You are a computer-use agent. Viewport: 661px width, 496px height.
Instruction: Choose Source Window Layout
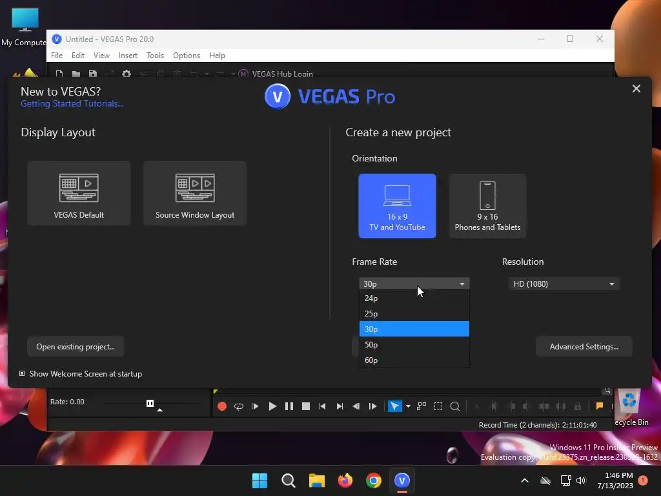195,192
